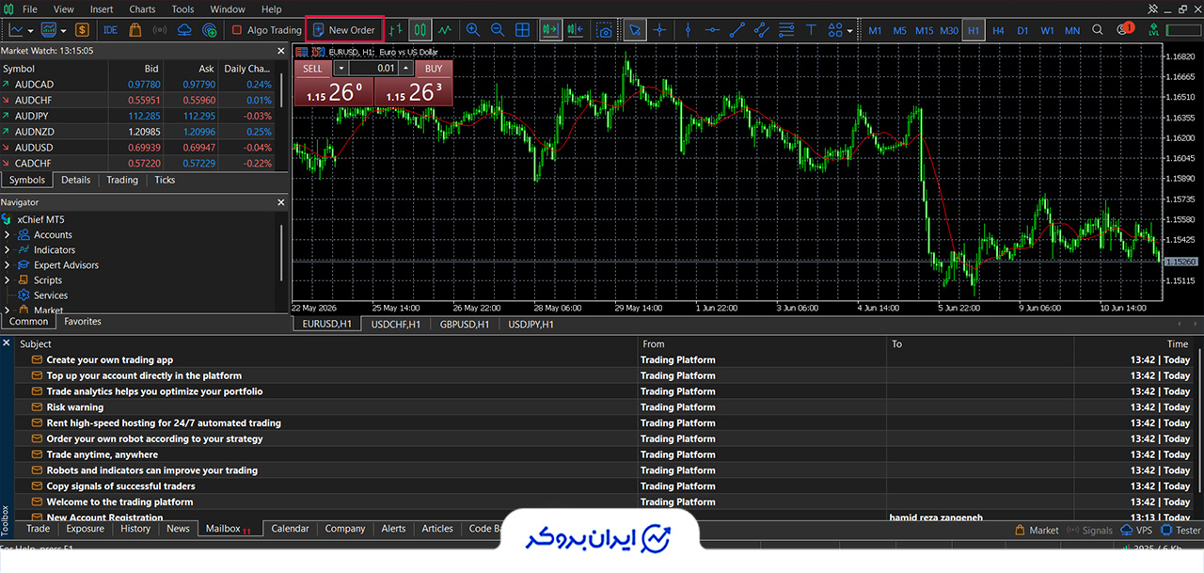Image resolution: width=1204 pixels, height=573 pixels.
Task: Click the zoom out magnifier icon
Action: click(x=498, y=30)
